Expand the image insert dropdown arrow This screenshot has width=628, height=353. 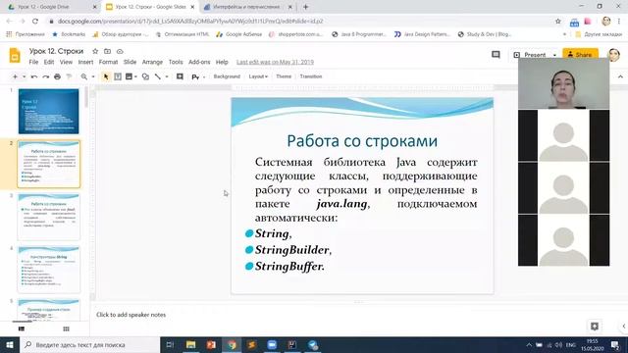coord(135,76)
